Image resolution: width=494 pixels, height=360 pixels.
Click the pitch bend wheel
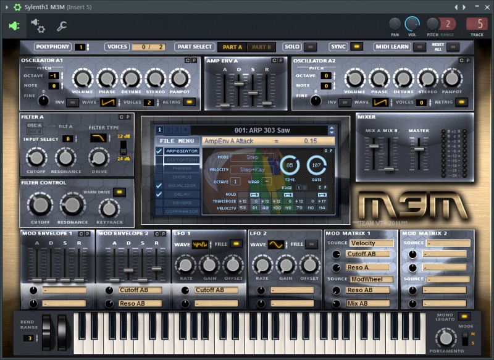pyautogui.click(x=47, y=333)
